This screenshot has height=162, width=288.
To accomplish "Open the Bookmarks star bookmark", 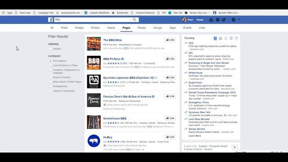I will click(120, 13).
